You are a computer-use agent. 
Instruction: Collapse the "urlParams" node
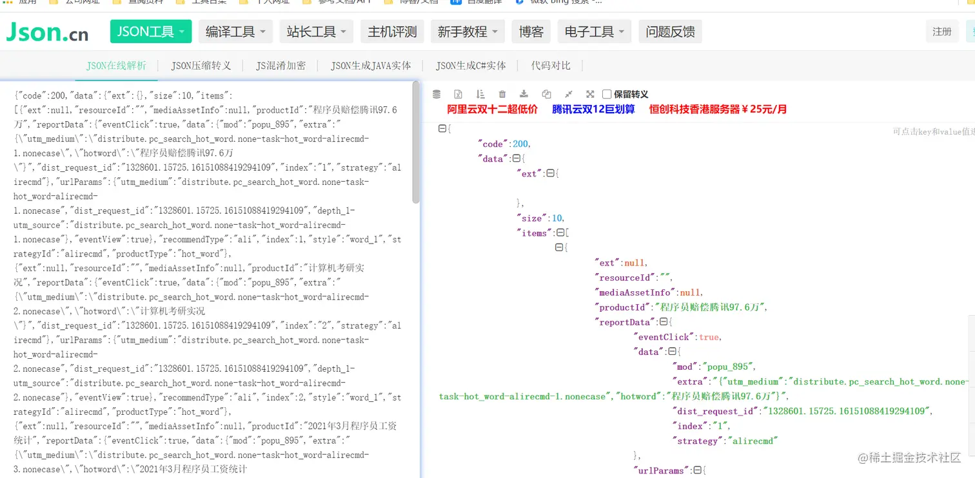697,470
